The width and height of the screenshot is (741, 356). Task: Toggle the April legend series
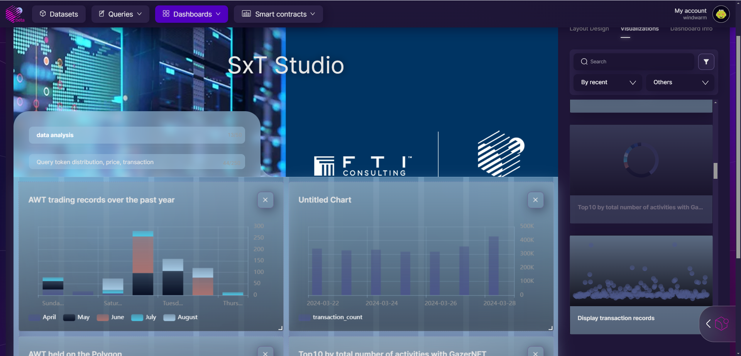[42, 317]
